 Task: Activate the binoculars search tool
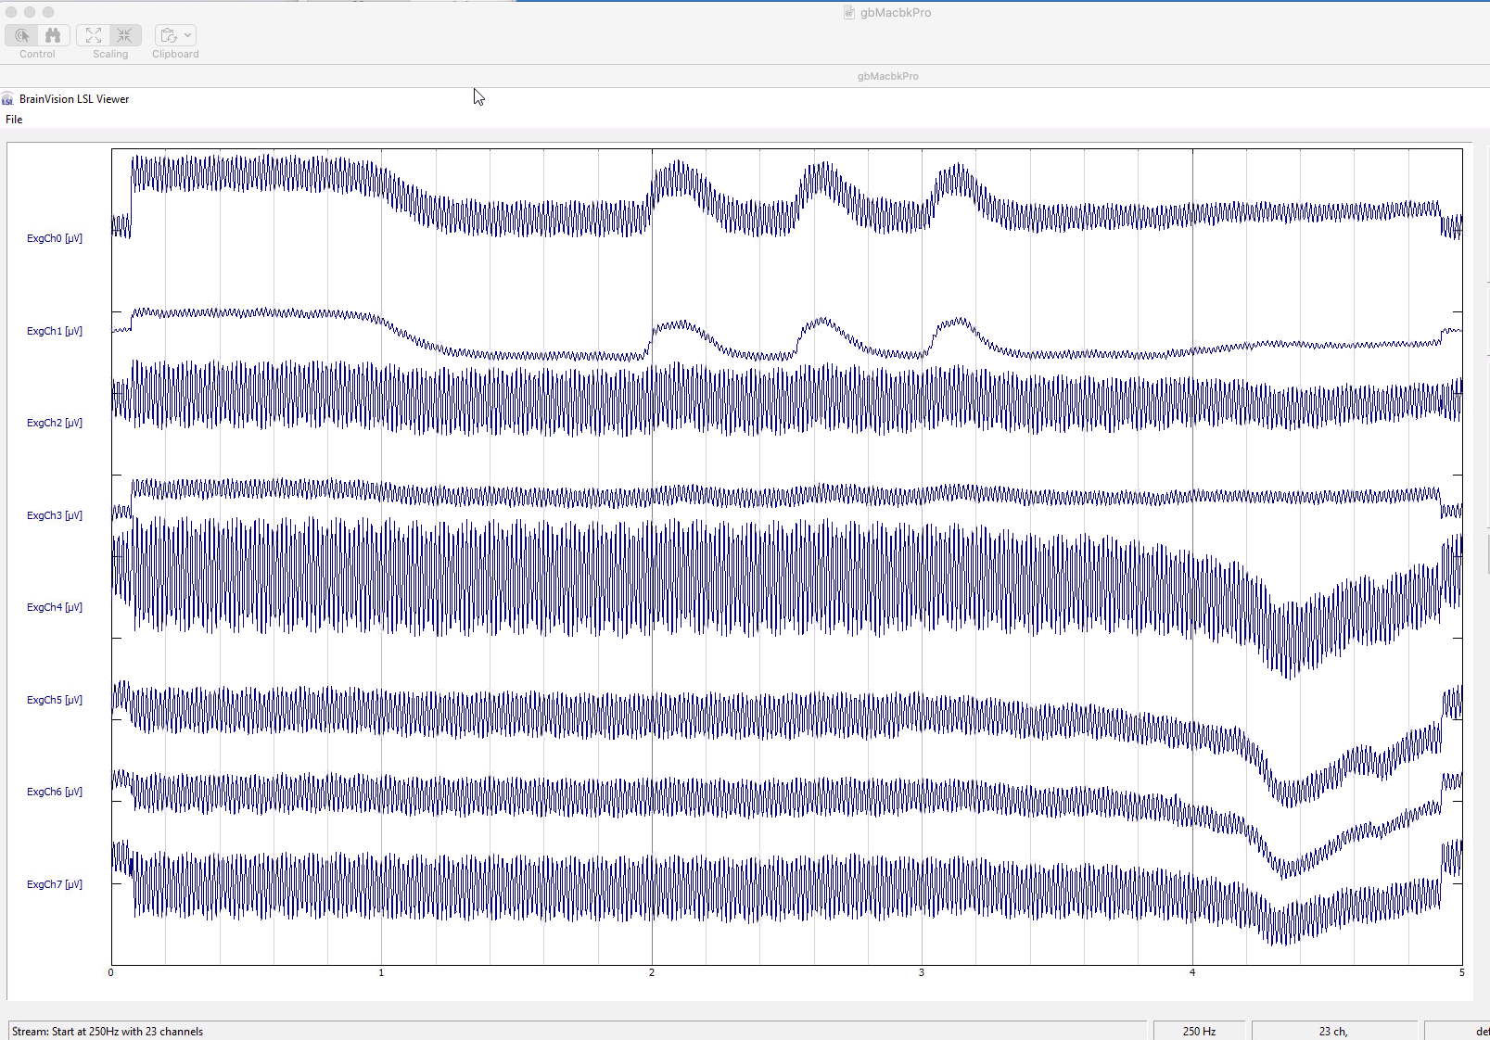pos(53,34)
